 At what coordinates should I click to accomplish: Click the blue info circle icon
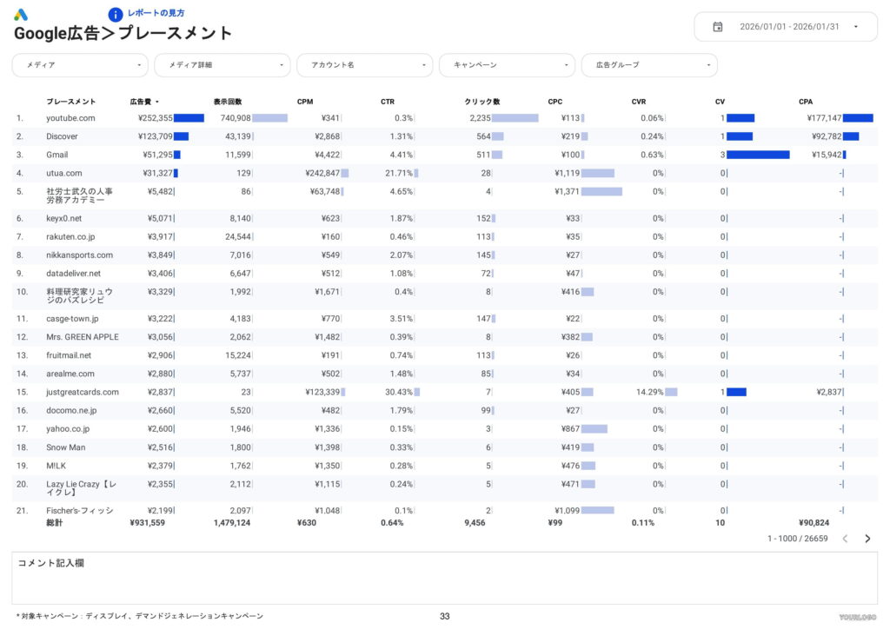click(116, 14)
